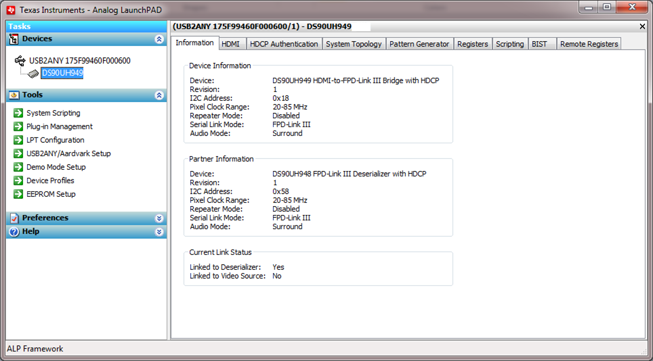Open the Pattern Generator tab
The height and width of the screenshot is (361, 653).
(x=419, y=44)
